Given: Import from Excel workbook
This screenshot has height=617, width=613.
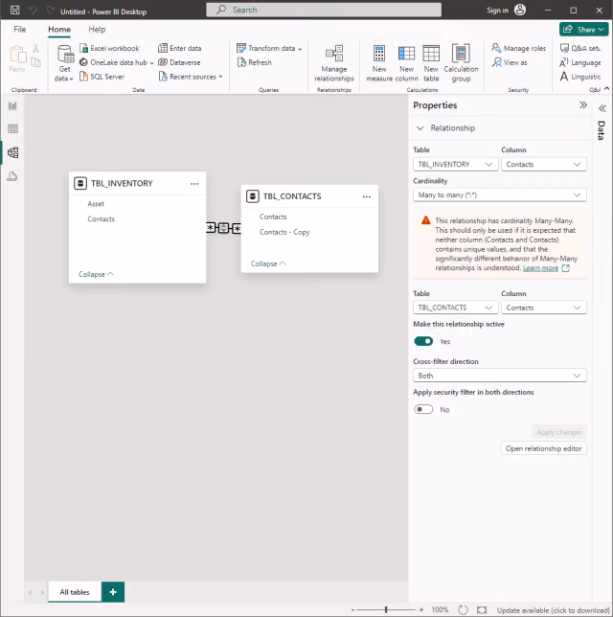Looking at the screenshot, I should (x=109, y=48).
